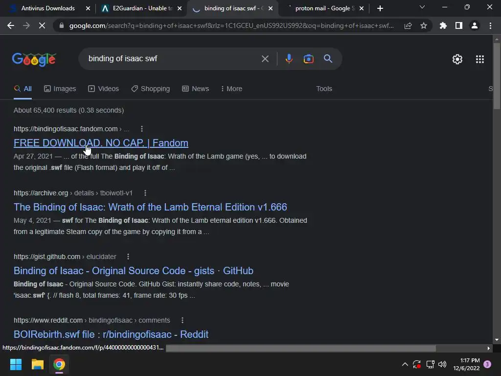Click the forward navigation arrow
The image size is (501, 376).
coord(26,25)
